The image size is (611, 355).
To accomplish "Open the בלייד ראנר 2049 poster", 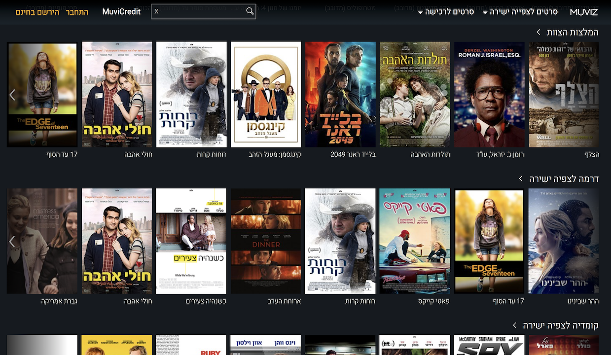I will 340,95.
